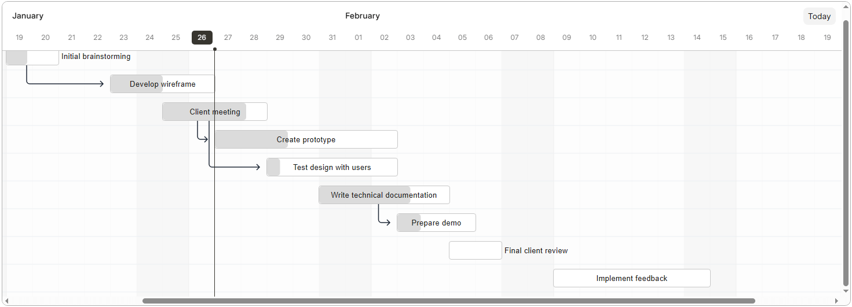Click the vertical scrollbar down arrow
The image size is (852, 307).
point(846,291)
